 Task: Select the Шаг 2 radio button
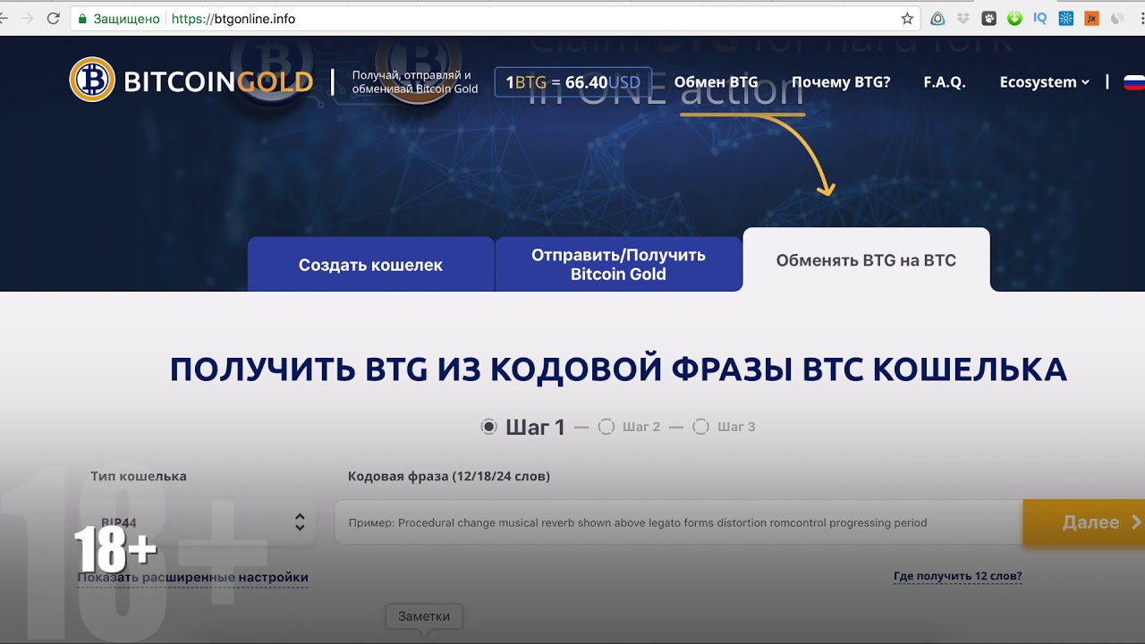coord(606,427)
